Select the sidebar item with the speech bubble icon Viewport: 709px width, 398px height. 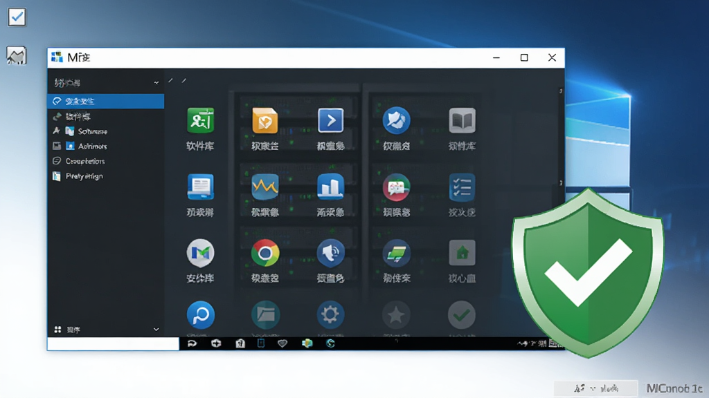[106, 161]
